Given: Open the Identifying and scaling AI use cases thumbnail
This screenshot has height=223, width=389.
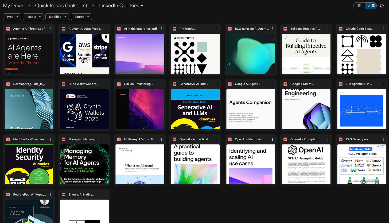Looking at the screenshot, I should click(x=251, y=164).
